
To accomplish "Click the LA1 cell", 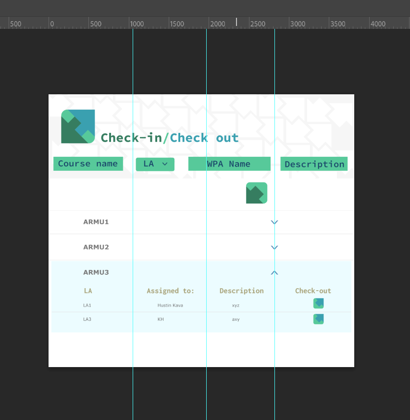I will 87,305.
